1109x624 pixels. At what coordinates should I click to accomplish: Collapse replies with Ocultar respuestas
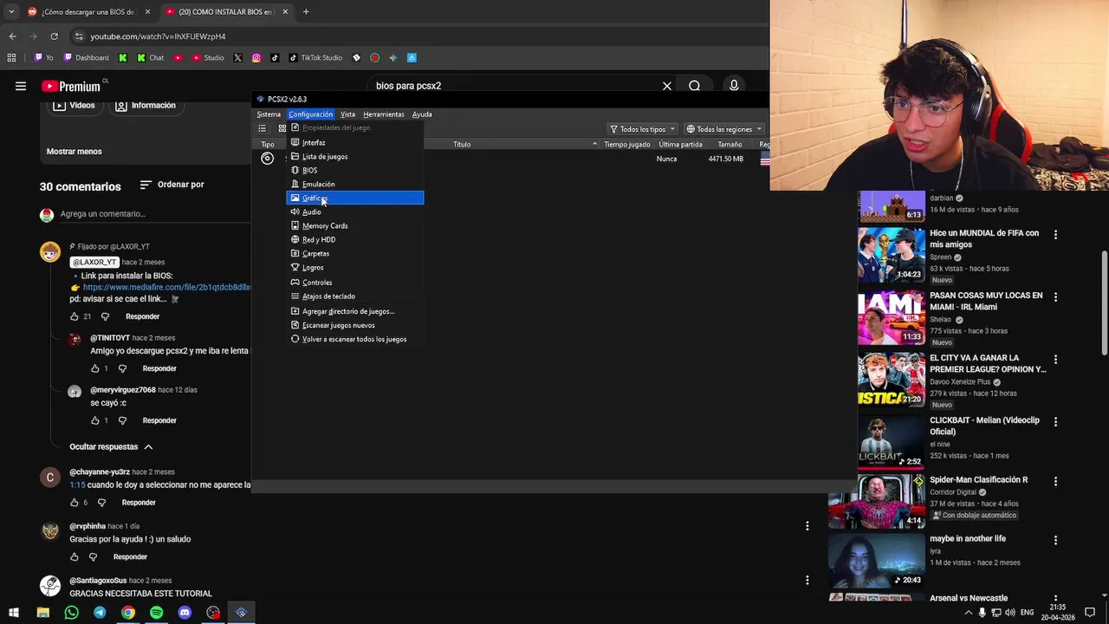112,447
